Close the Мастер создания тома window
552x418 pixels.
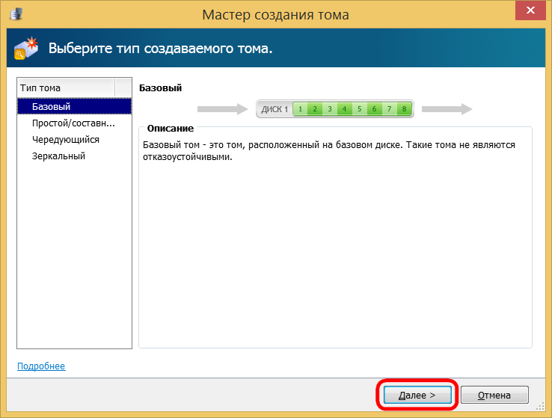coord(530,13)
